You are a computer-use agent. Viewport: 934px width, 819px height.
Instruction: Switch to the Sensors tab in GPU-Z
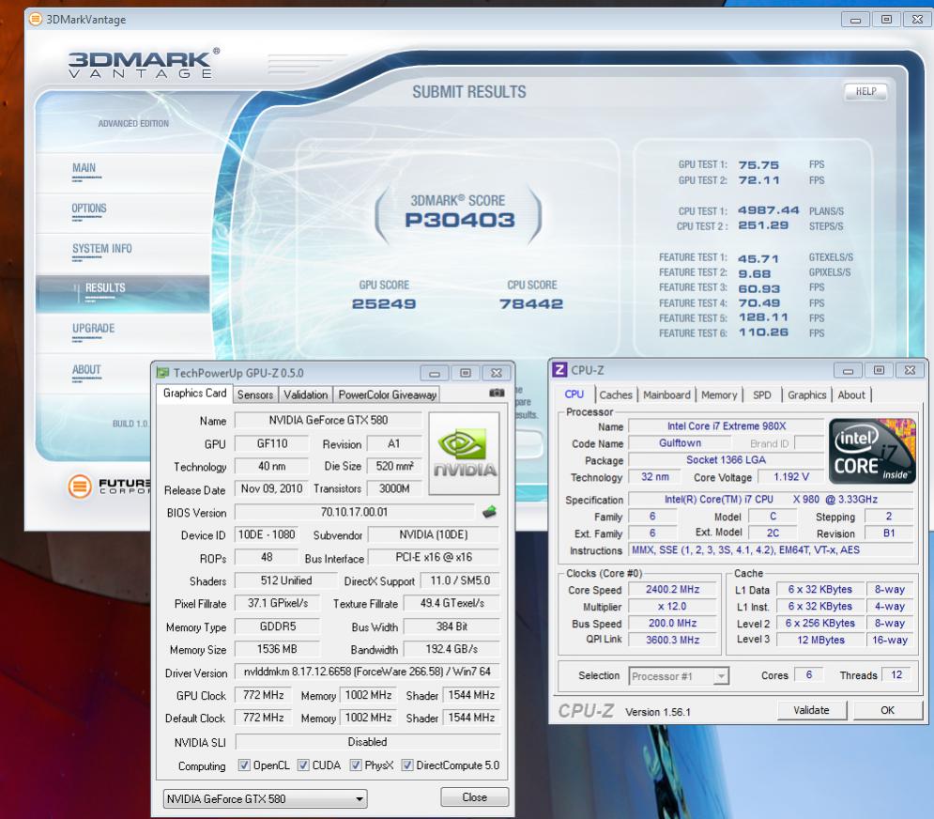(255, 394)
